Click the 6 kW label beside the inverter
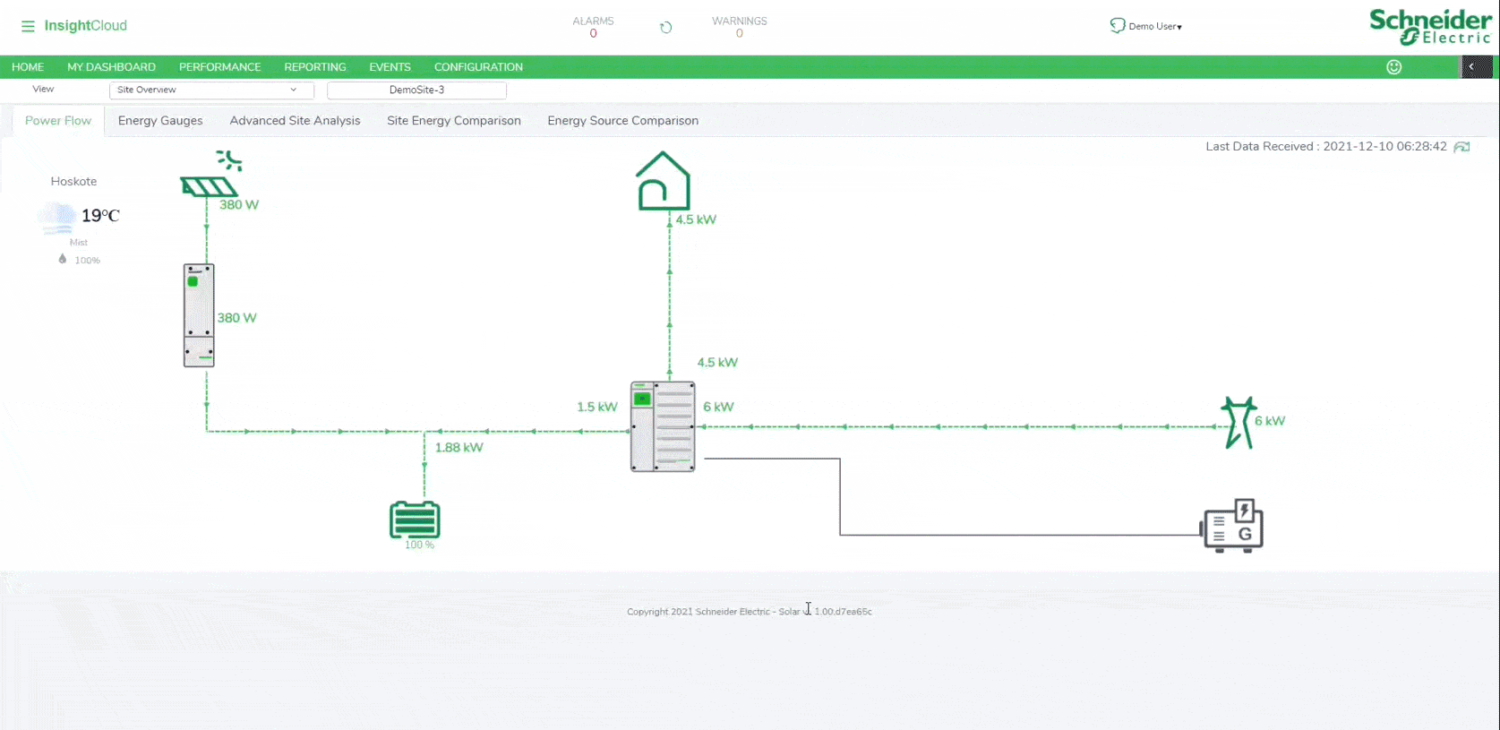Image resolution: width=1500 pixels, height=730 pixels. pos(718,408)
